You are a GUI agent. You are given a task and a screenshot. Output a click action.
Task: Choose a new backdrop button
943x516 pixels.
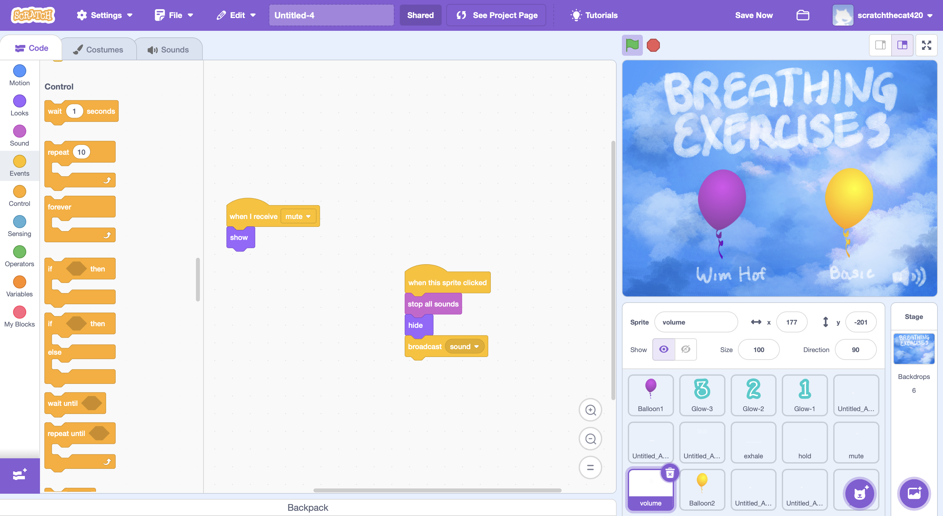pyautogui.click(x=914, y=493)
